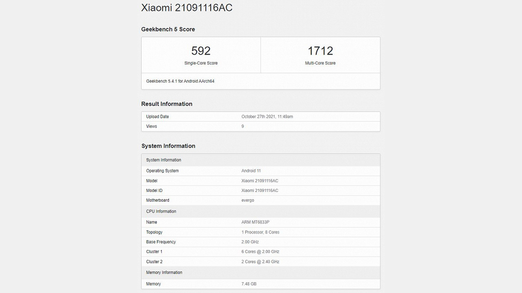Image resolution: width=522 pixels, height=293 pixels.
Task: Click the 'System Information' table header row
Action: pyautogui.click(x=260, y=160)
